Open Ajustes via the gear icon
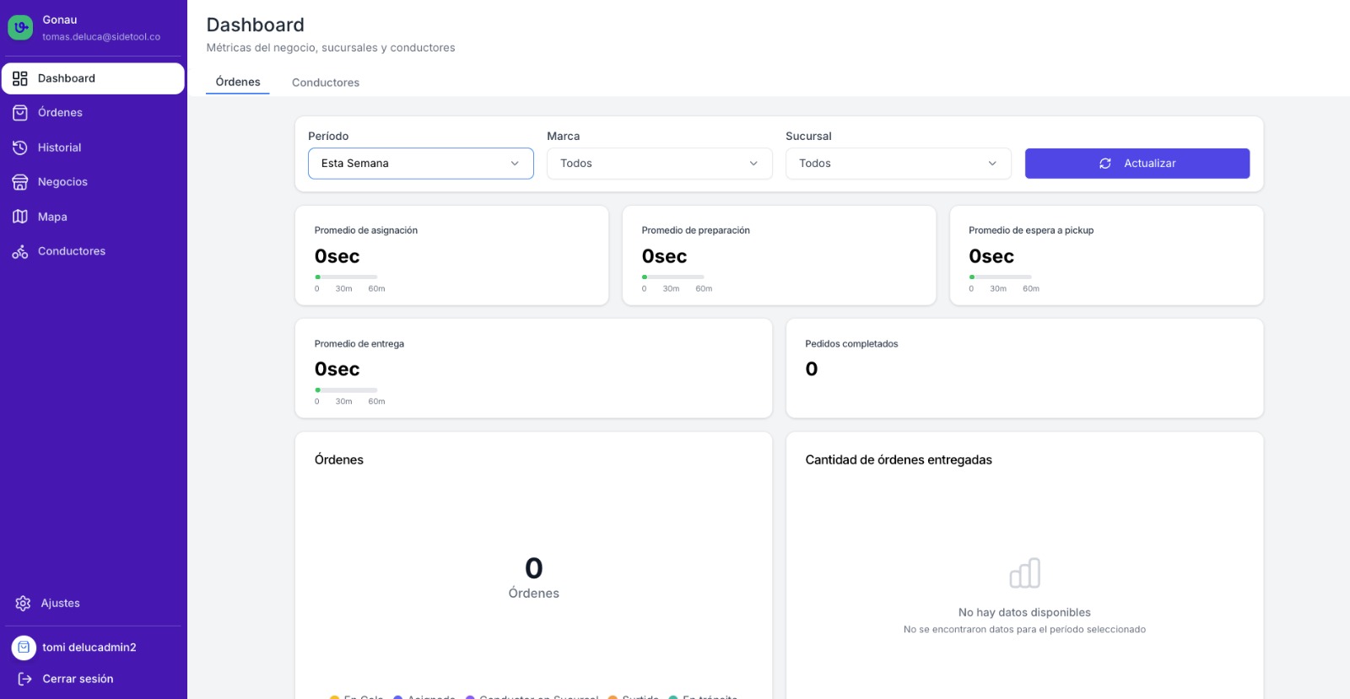This screenshot has height=699, width=1350. [23, 604]
